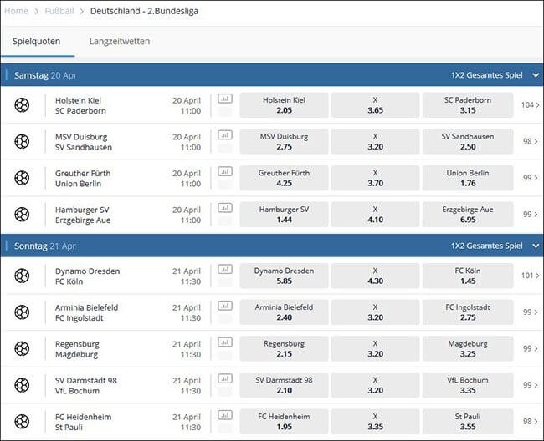Screen dimensions: 544x441
Task: Expand 104 more markets for Holstein Kiel
Action: (531, 105)
